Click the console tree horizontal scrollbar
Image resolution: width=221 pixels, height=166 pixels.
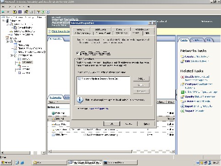tap(17, 153)
